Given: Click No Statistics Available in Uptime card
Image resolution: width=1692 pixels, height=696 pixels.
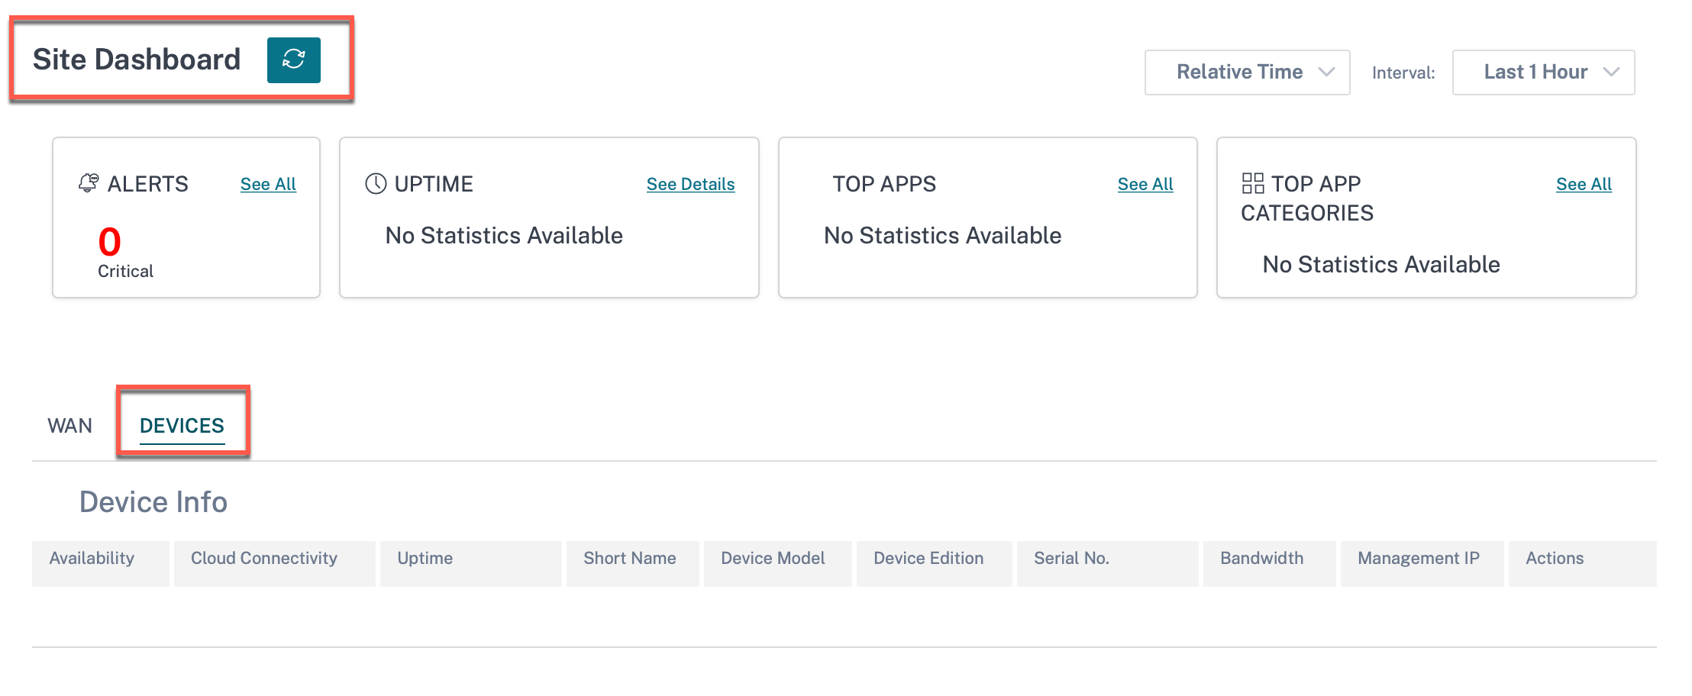Looking at the screenshot, I should pyautogui.click(x=504, y=236).
